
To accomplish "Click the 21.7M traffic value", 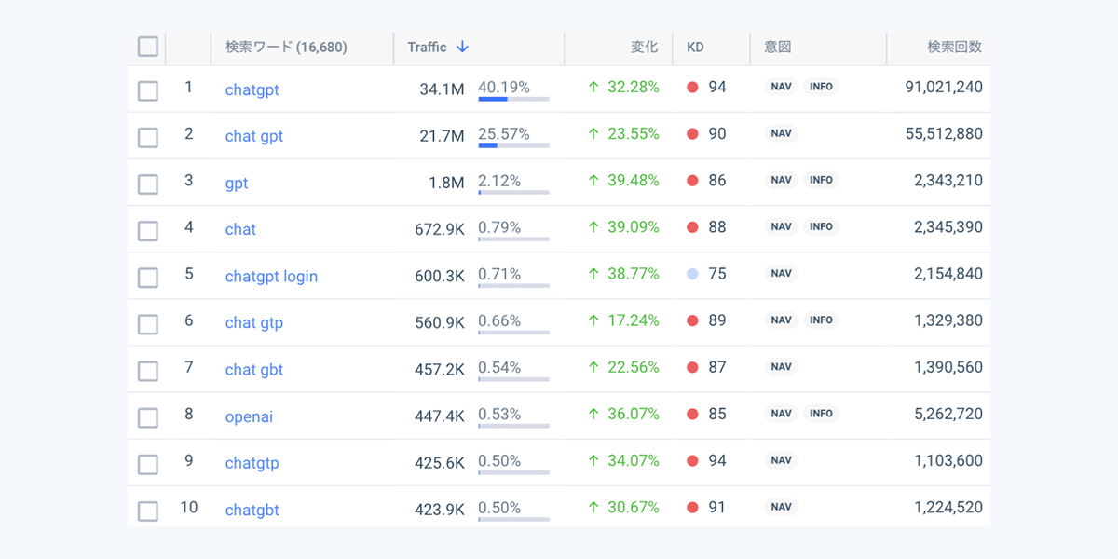I will [442, 136].
